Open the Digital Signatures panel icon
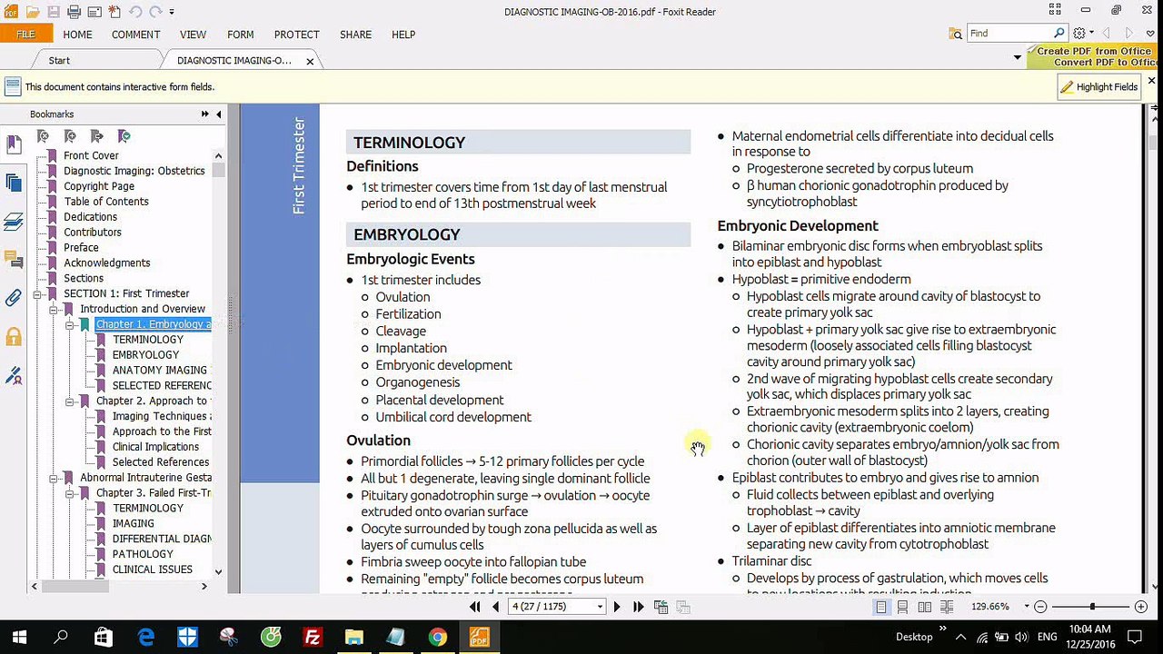 [x=14, y=375]
